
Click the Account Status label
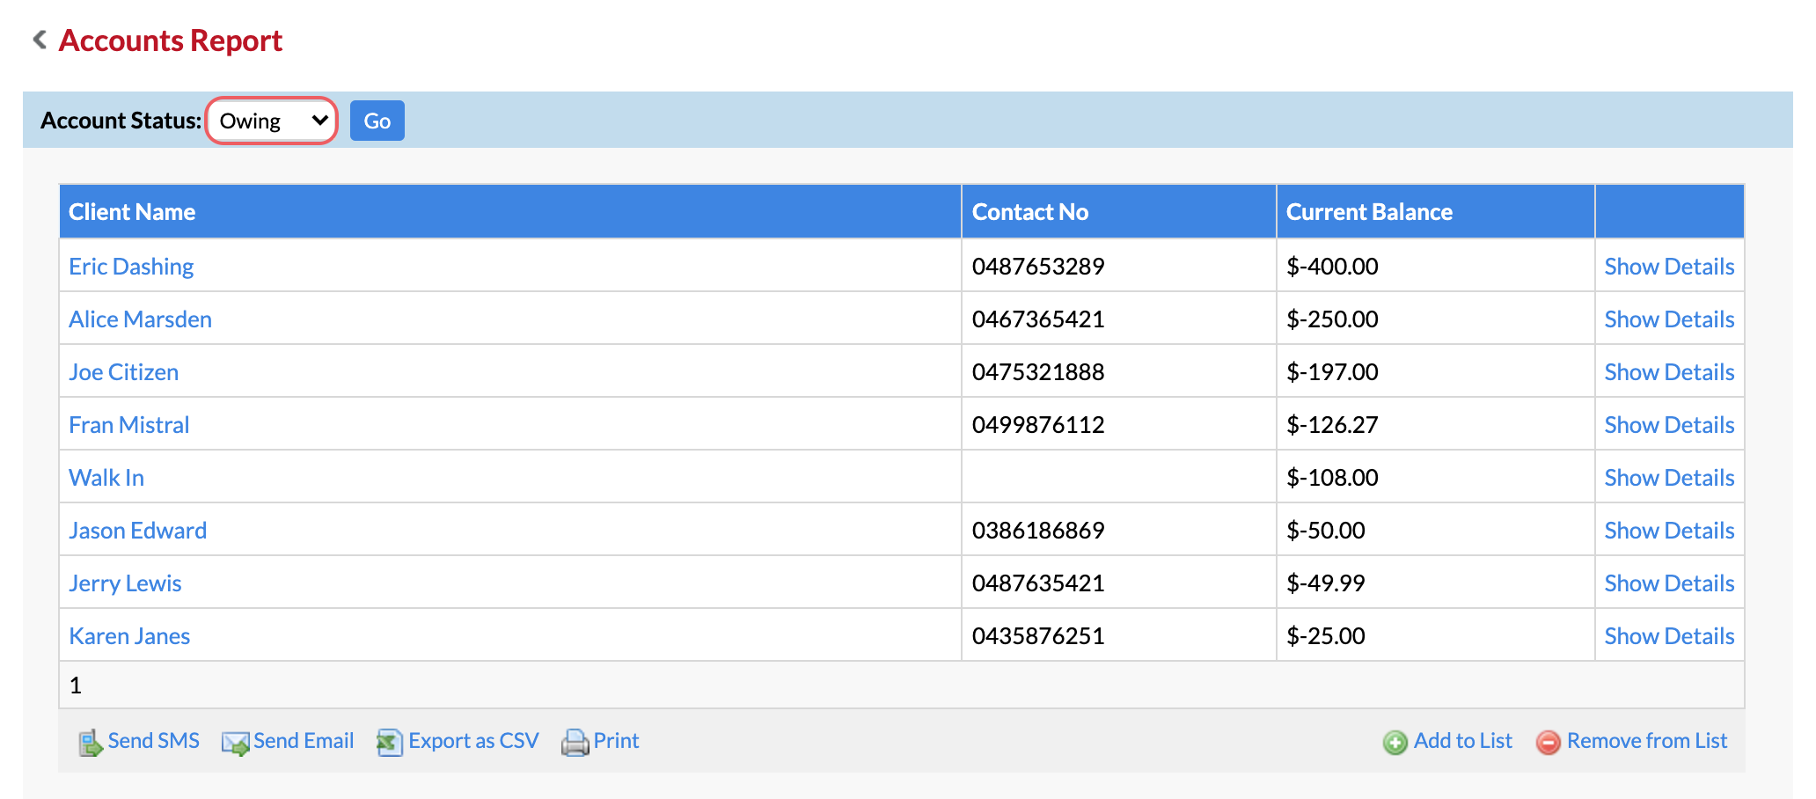[121, 121]
